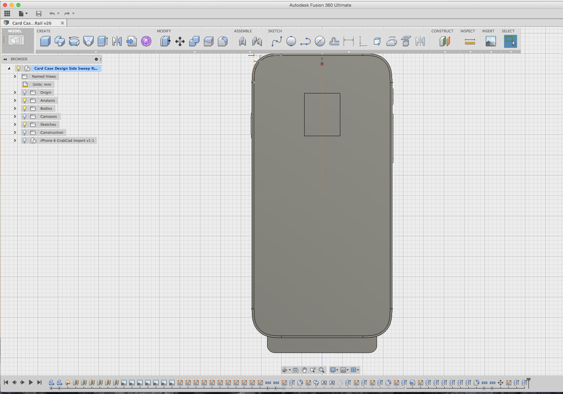Click the Insert image tool
563x394 pixels.
(x=491, y=41)
